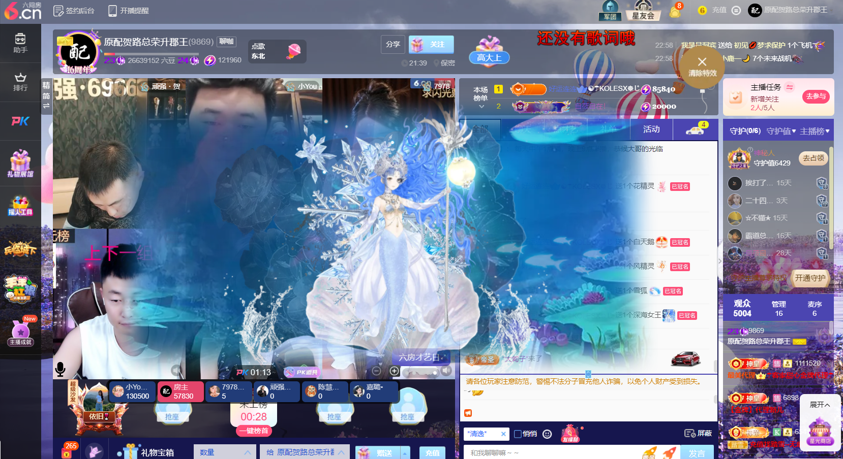843x459 pixels.
Task: Open the 星光商店 shop icon
Action: click(x=820, y=432)
